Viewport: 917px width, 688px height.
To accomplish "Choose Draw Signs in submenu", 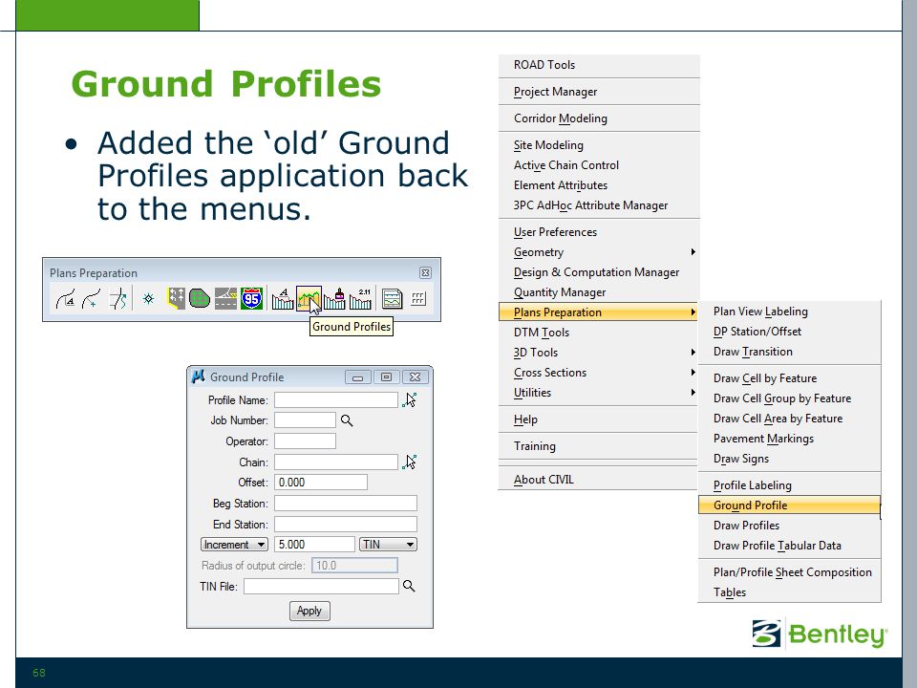I will [790, 459].
